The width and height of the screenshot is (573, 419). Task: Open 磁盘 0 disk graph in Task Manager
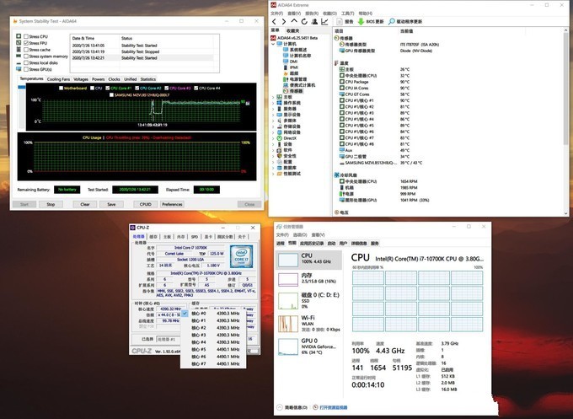(288, 301)
